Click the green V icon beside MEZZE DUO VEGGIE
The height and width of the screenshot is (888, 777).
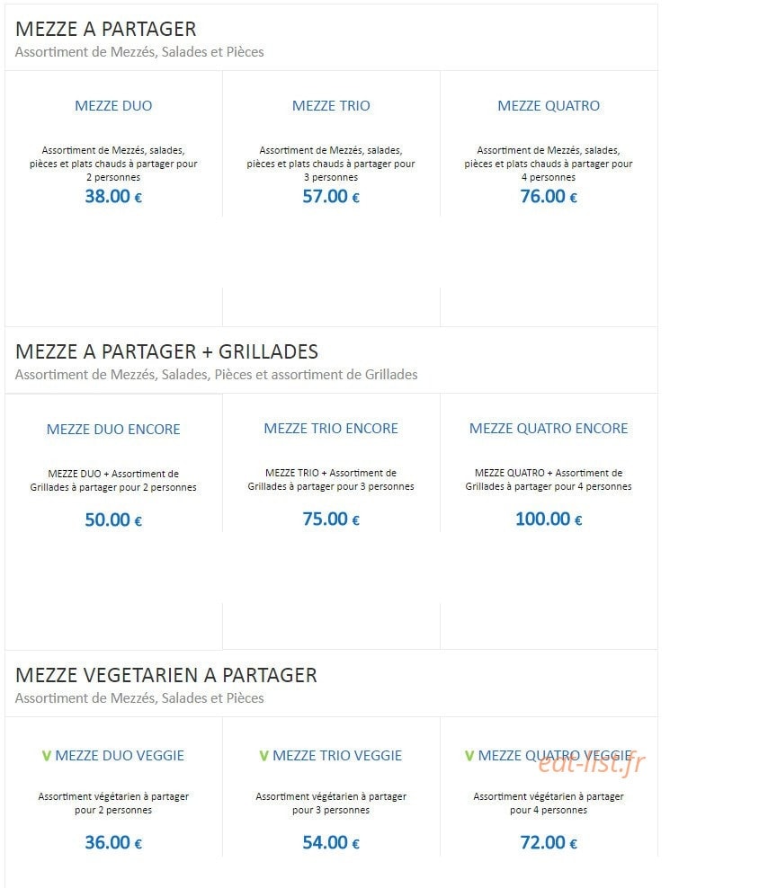point(47,756)
